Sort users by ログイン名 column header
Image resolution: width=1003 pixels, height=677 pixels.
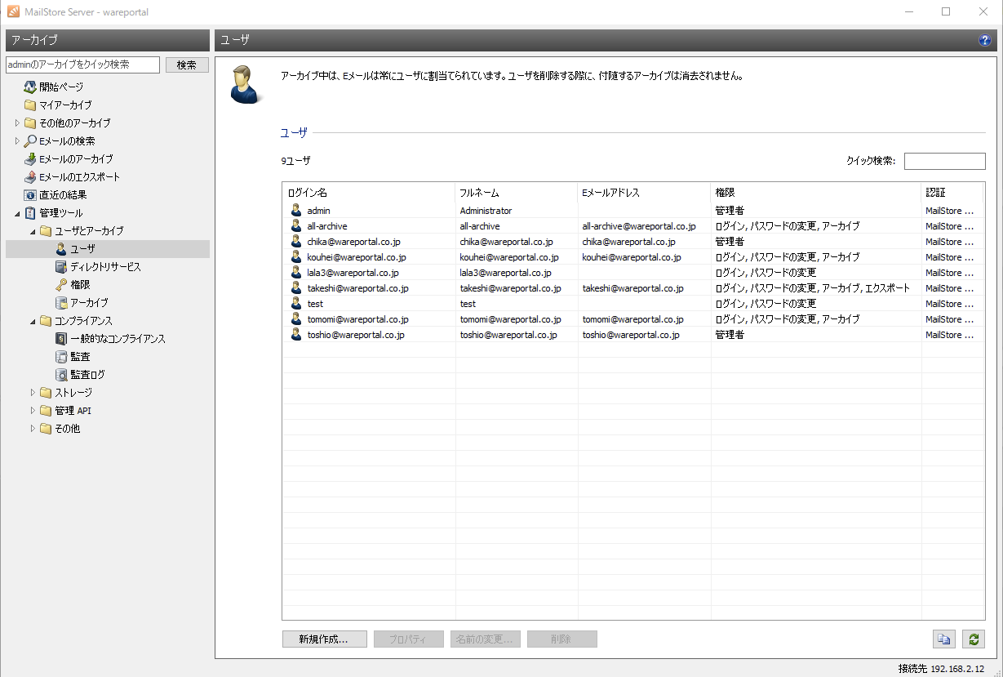(367, 193)
